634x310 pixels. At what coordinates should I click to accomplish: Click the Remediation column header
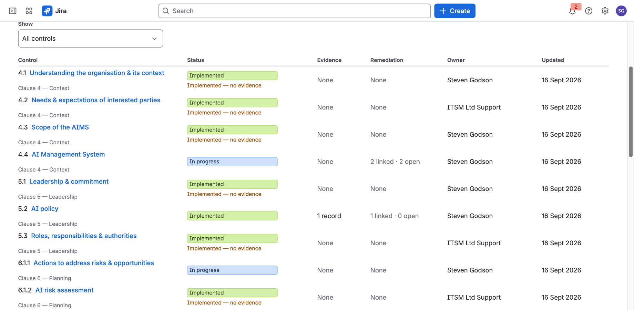[x=387, y=60]
